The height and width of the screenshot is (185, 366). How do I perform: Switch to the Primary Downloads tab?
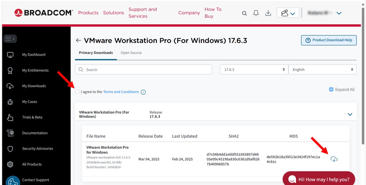pos(96,53)
